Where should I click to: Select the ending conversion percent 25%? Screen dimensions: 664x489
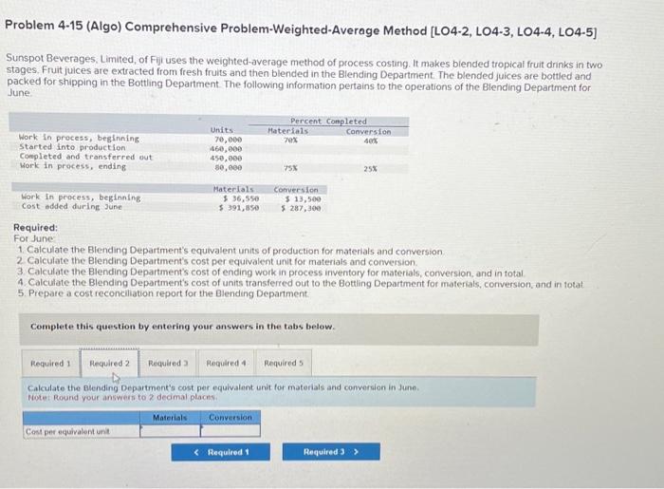(370, 169)
